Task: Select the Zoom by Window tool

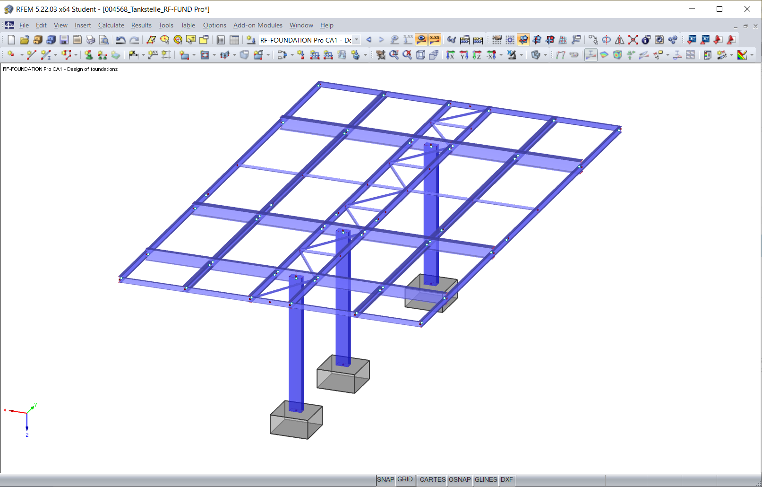Action: 394,55
